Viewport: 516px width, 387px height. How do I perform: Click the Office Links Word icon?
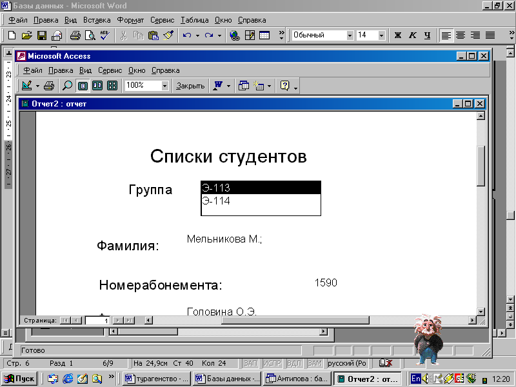coord(217,85)
